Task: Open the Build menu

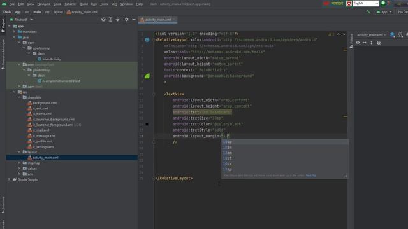Action: 84,4
